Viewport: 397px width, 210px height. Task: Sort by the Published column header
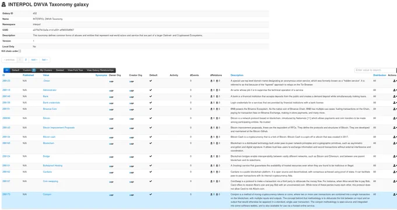coord(28,75)
